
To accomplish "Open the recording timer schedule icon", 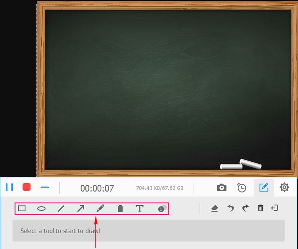I will (242, 188).
